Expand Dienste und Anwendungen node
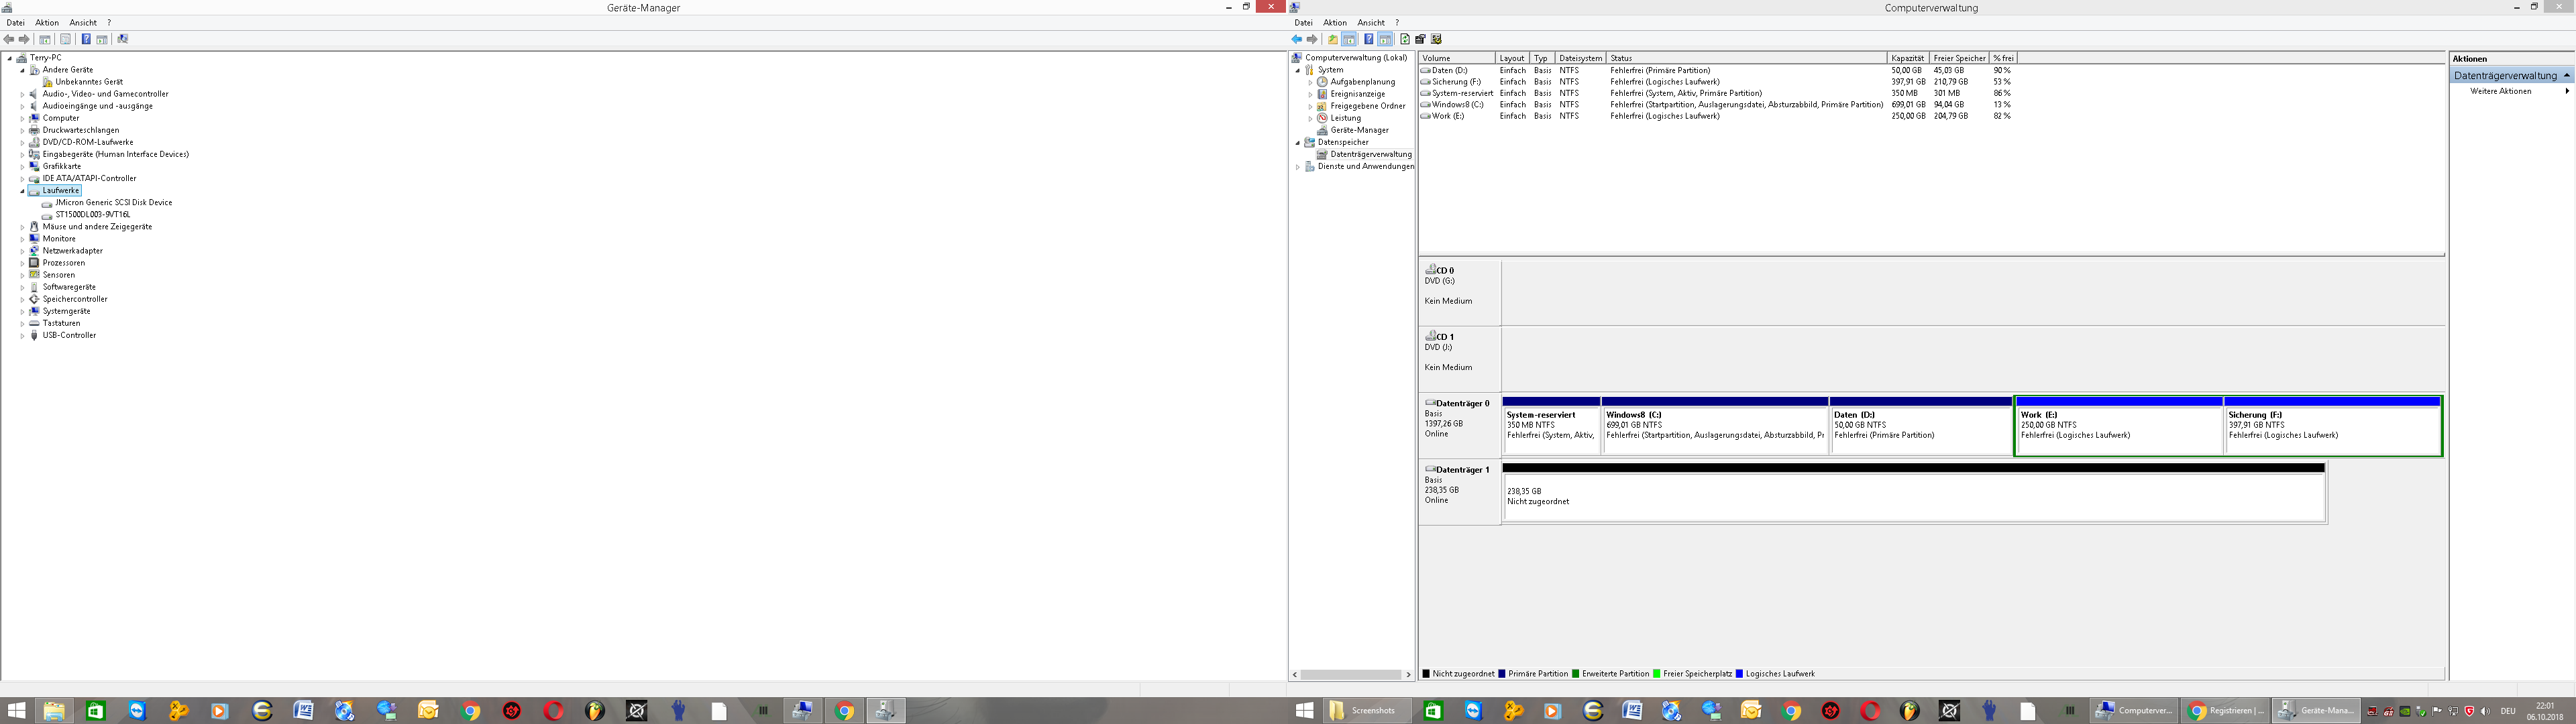 [x=1298, y=167]
